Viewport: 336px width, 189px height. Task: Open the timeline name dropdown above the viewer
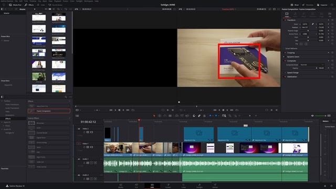[229, 9]
